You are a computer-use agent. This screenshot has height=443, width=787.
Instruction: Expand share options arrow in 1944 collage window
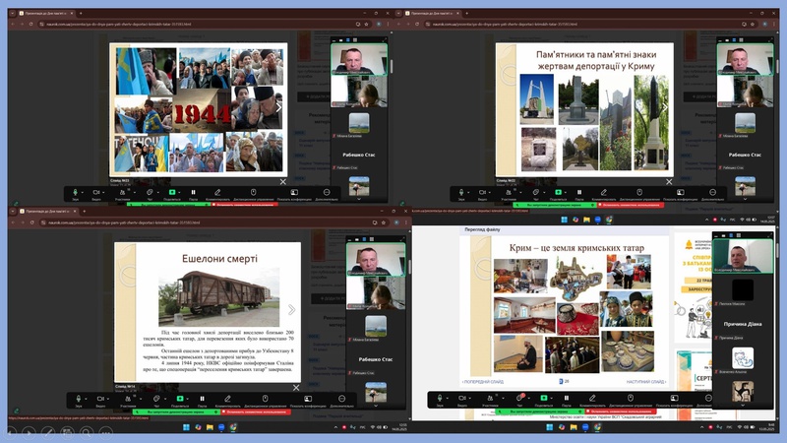point(179,192)
